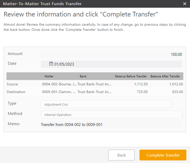
Task: Select the Balance After Transfer column header
Action: click(x=165, y=76)
